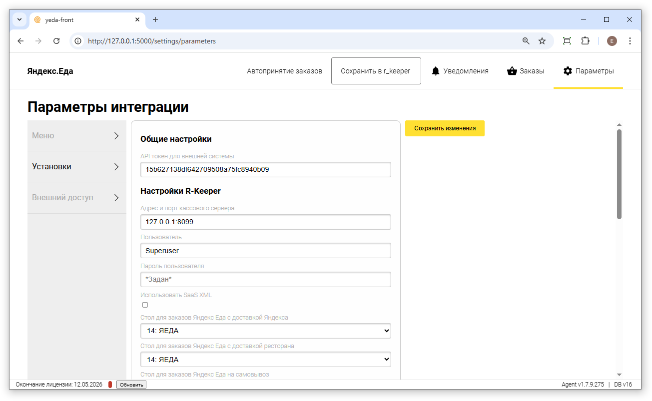Click the Общие настройки heading
652x401 pixels.
pos(176,139)
